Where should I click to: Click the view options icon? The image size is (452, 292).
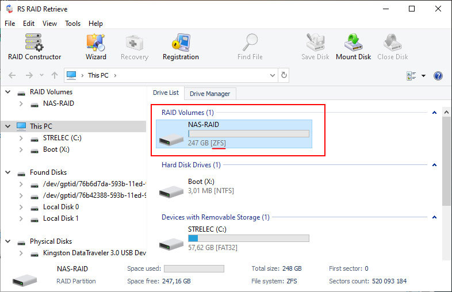point(411,76)
